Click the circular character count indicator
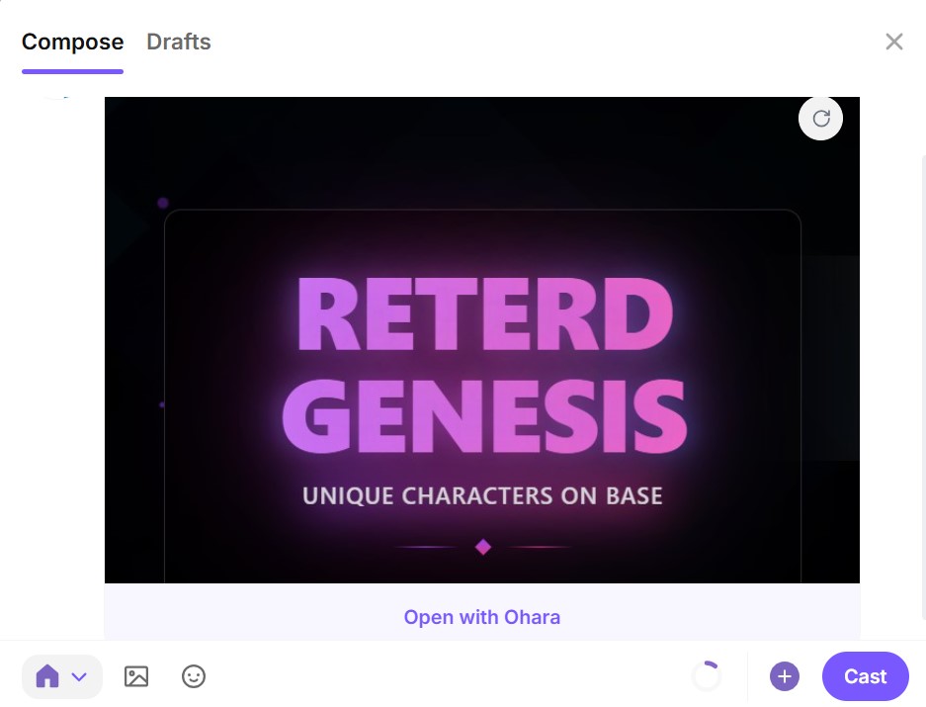Viewport: 926px width, 707px height. pyautogui.click(x=707, y=676)
